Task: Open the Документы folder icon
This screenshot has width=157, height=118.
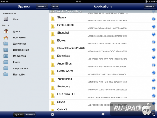Action: 6,43
